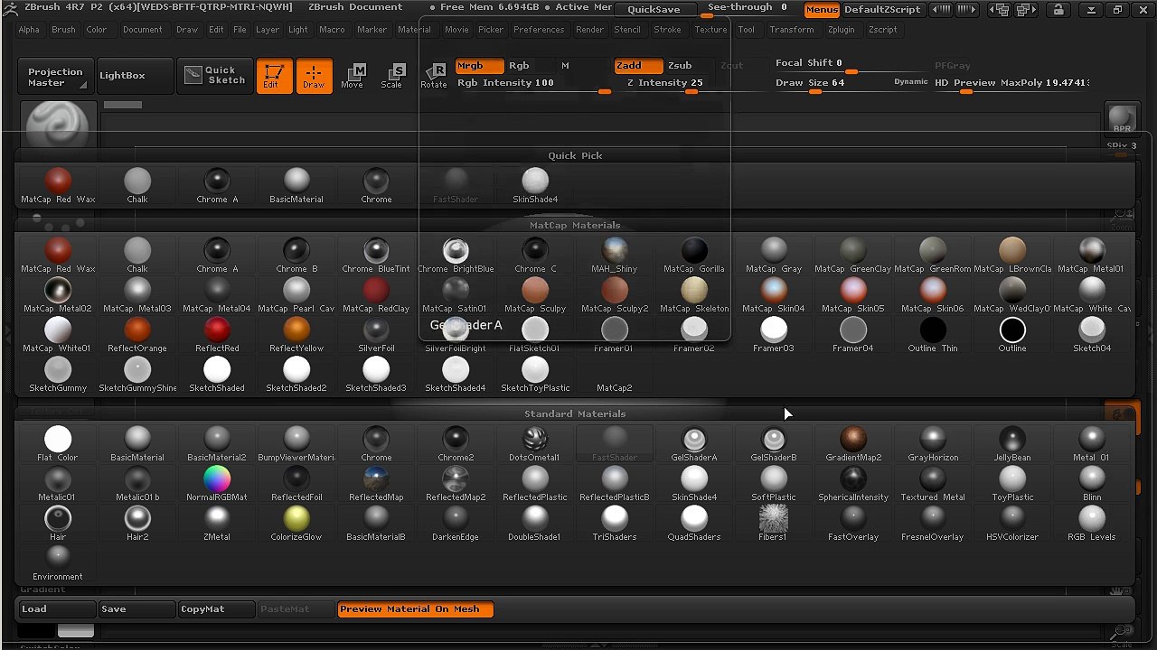Apply the MAH_Shiny material

[x=615, y=255]
